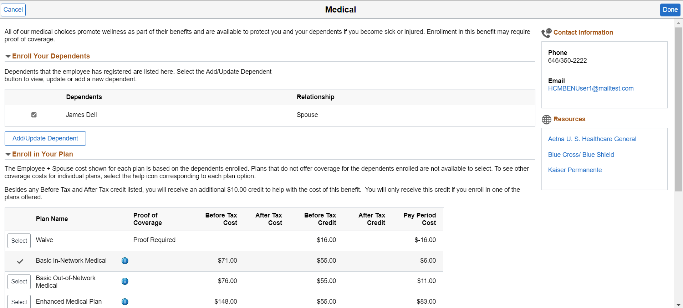Open info icon for Basic Out-of-Network Medical
Image resolution: width=683 pixels, height=308 pixels.
pos(125,281)
